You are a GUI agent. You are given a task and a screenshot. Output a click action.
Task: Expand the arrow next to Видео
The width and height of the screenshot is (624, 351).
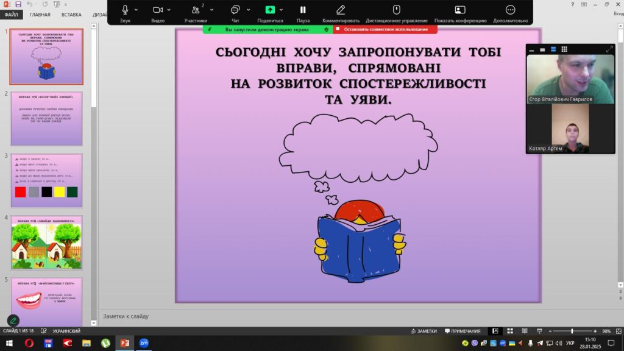point(169,10)
